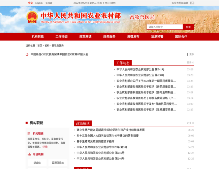Open 疫情发布 in navigation bar
This screenshot has height=169, width=219.
pos(133,37)
